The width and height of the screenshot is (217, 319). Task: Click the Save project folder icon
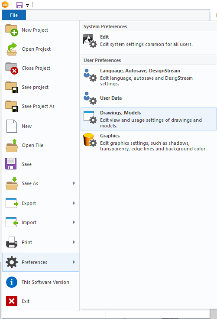tap(12, 87)
